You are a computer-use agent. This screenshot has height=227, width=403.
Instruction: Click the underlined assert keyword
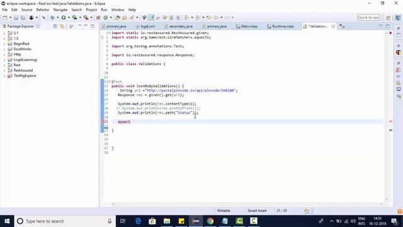[x=124, y=122]
